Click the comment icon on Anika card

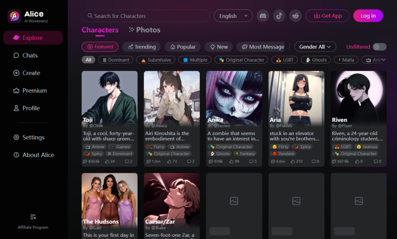pos(251,161)
